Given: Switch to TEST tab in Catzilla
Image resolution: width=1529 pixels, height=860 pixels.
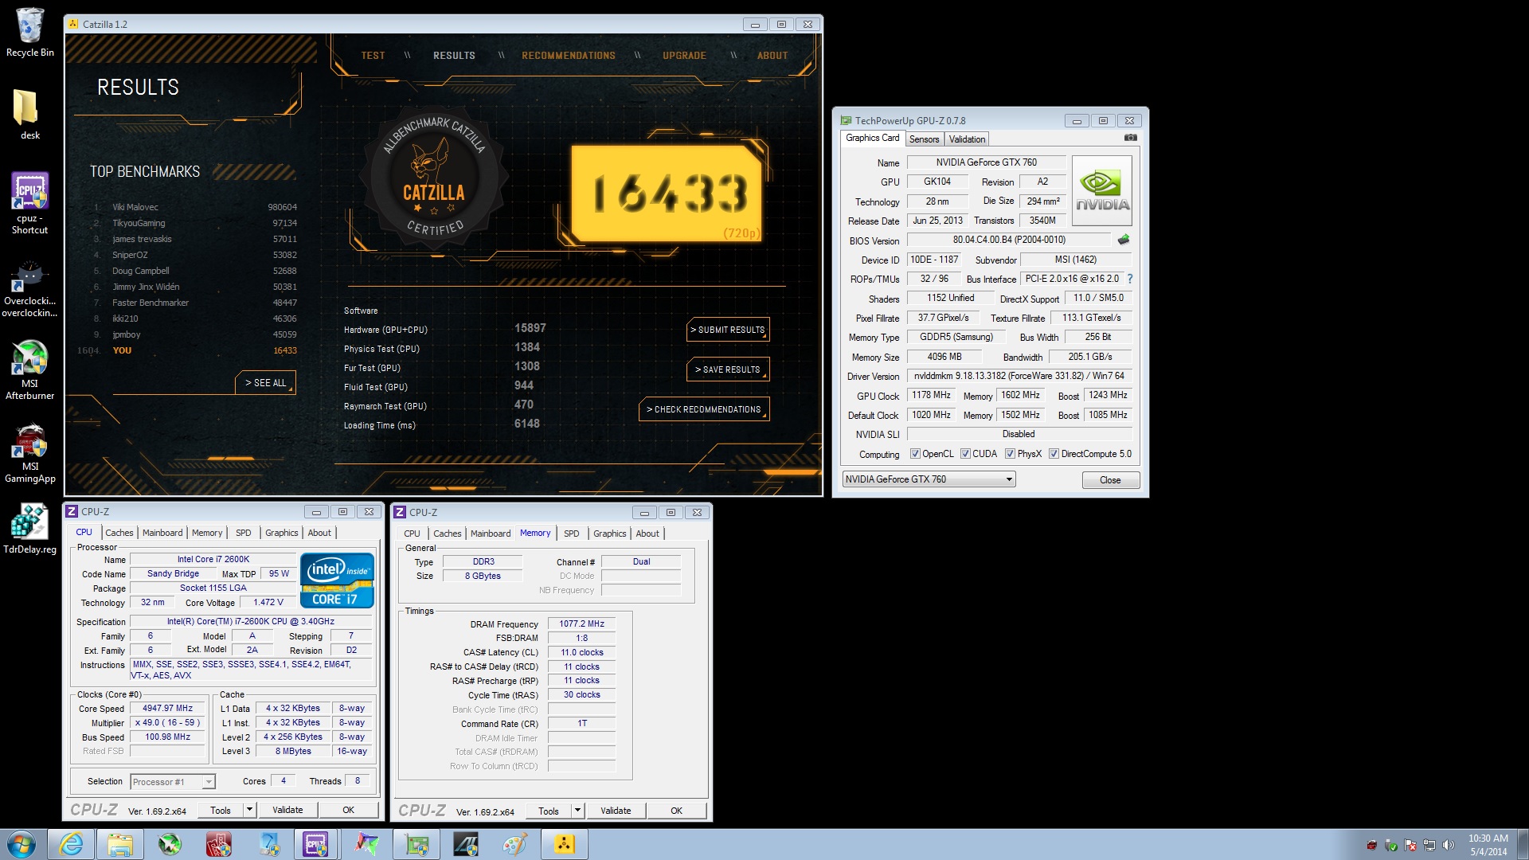Looking at the screenshot, I should (x=373, y=56).
